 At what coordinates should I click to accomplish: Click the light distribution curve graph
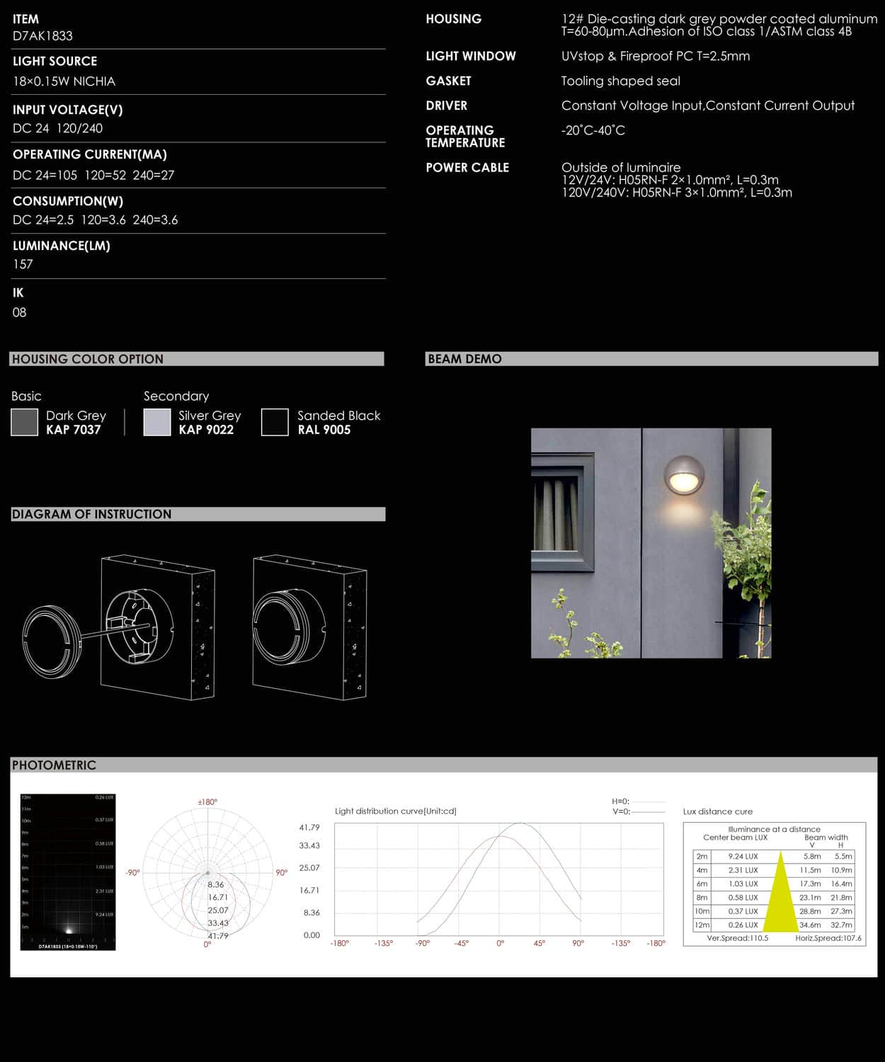tap(498, 879)
